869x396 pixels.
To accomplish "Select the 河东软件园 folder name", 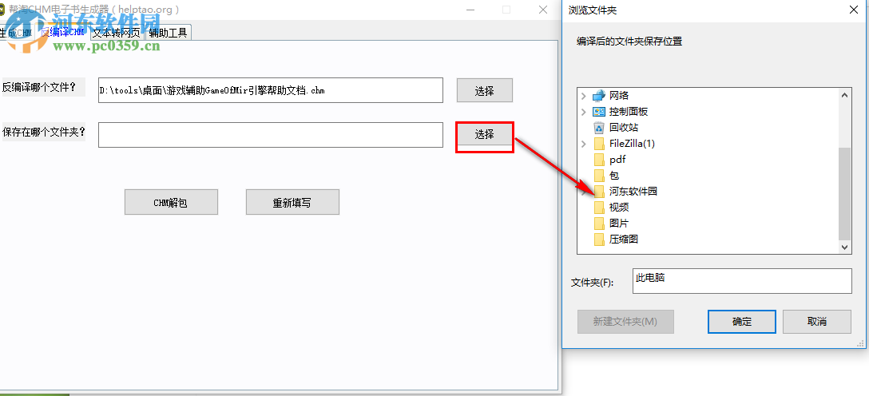I will pyautogui.click(x=633, y=192).
